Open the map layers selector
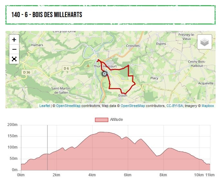This screenshot has height=184, width=222. (x=205, y=42)
